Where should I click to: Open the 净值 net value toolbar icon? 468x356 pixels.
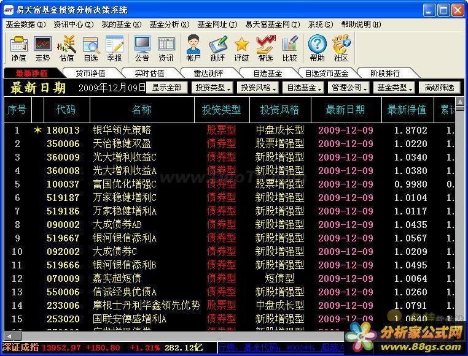point(19,48)
